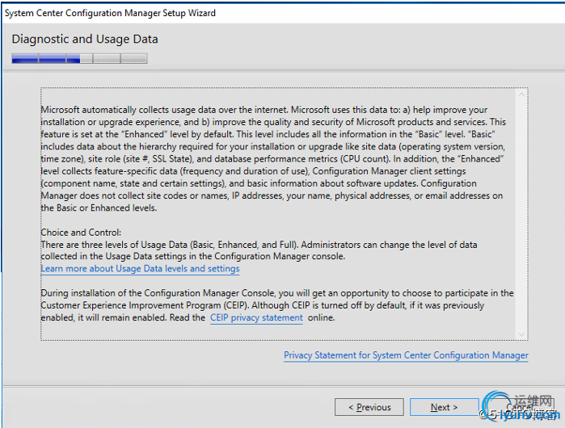Click the System Center Configuration Manager Setup Wizard title
This screenshot has width=565, height=428.
coord(110,13)
